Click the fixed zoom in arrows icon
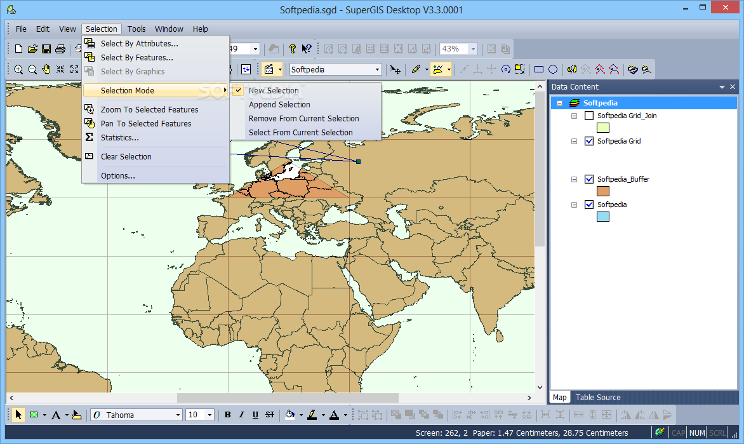Screen dimensions: 744x444 (60, 69)
